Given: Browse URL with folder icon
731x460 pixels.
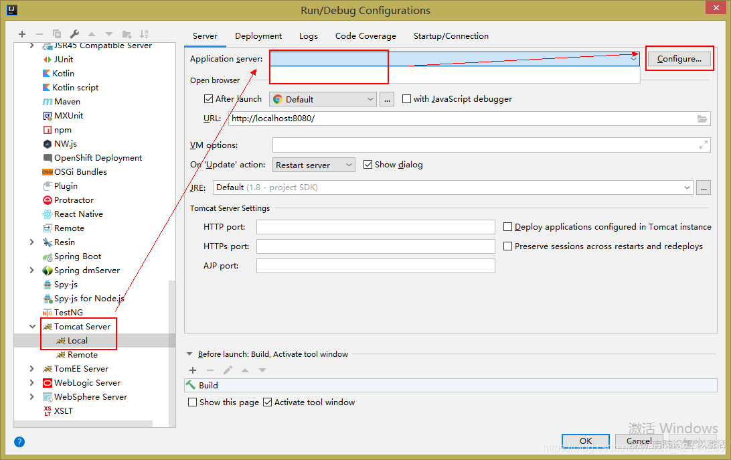Looking at the screenshot, I should click(x=702, y=119).
